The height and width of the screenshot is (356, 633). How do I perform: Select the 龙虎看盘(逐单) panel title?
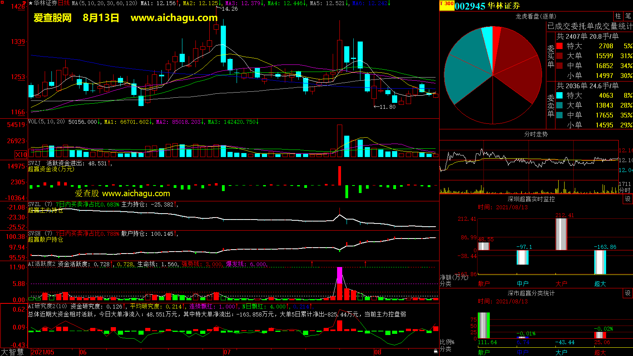coord(536,16)
